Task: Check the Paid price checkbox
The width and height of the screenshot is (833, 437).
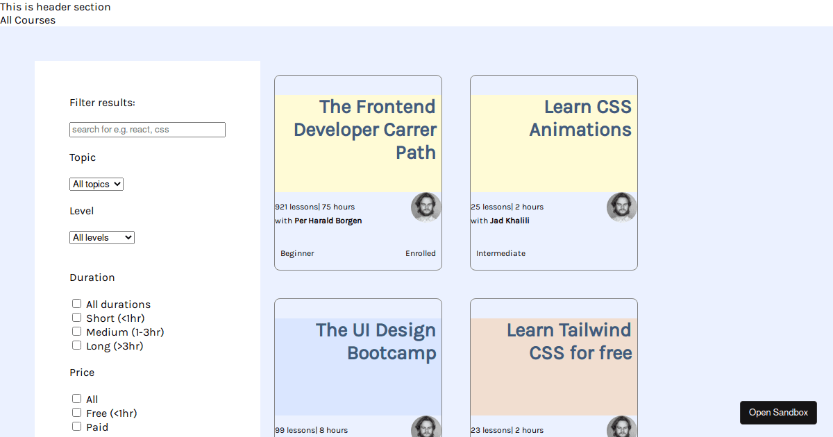Action: click(x=77, y=427)
